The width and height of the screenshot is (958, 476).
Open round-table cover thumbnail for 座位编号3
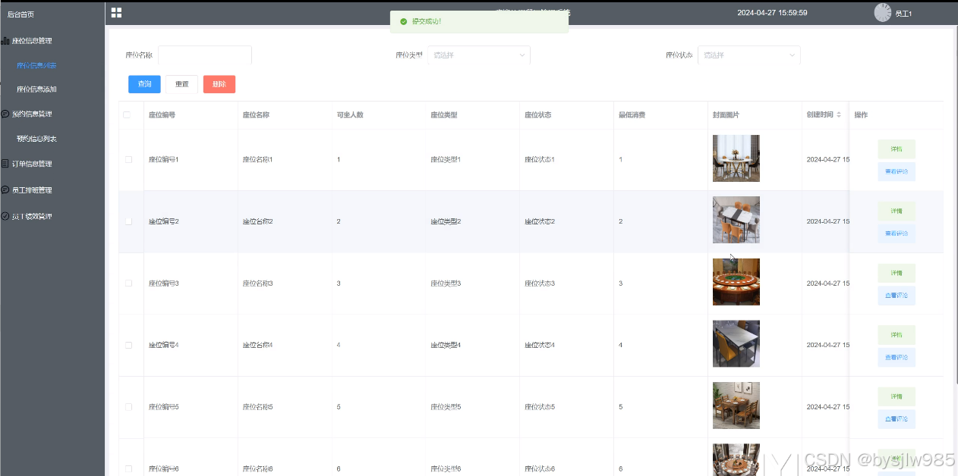pos(736,282)
